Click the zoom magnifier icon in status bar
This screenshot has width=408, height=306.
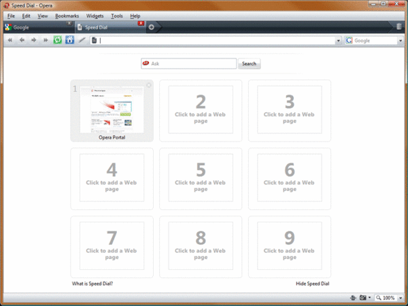point(379,298)
